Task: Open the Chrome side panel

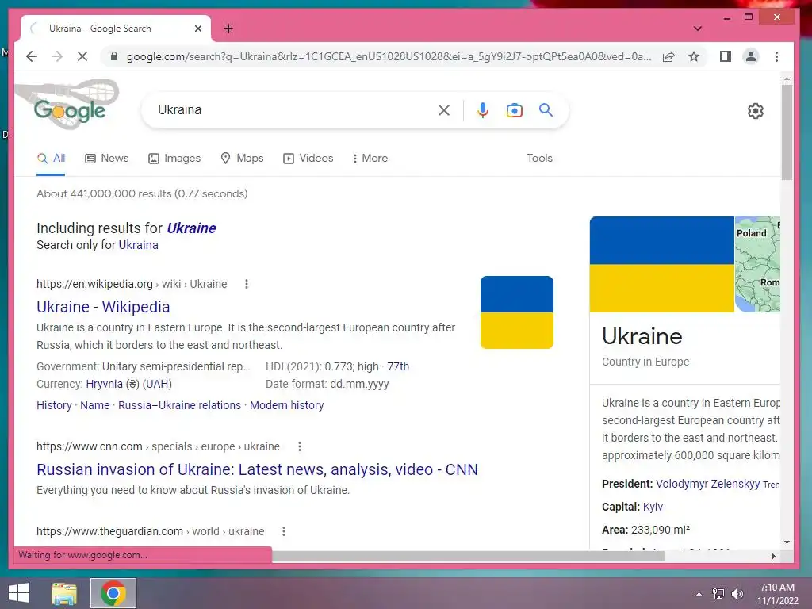Action: coord(726,56)
